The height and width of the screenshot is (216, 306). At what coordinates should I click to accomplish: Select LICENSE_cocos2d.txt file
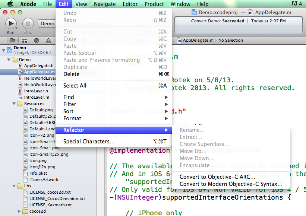(50, 192)
